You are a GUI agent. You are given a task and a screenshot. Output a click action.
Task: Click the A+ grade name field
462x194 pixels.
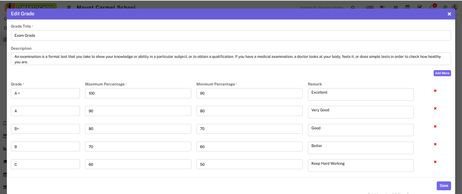(x=45, y=93)
